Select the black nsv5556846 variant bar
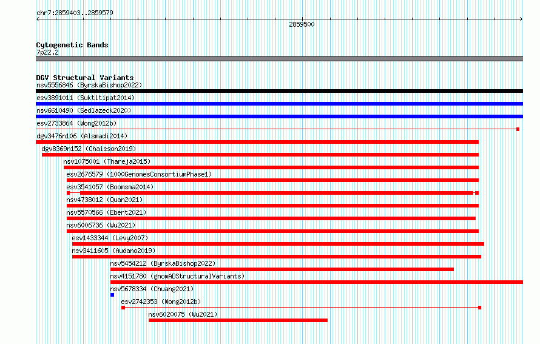The image size is (540, 344). 279,91
